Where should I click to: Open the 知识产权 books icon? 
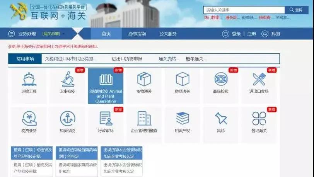(183, 118)
